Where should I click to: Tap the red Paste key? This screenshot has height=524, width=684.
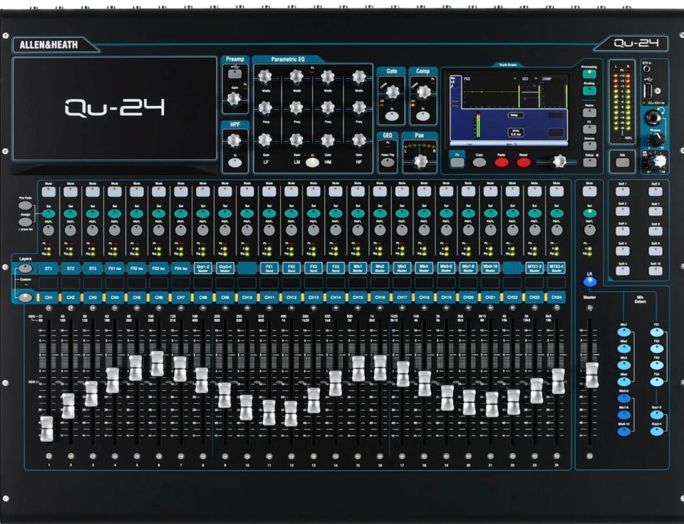[x=501, y=162]
